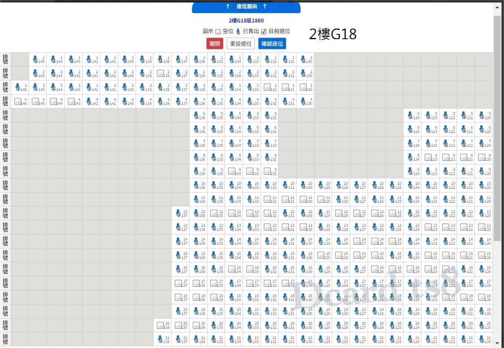This screenshot has width=504, height=348.
Task: Tick the empty seat at row 11 seat 132
Action: (268, 199)
